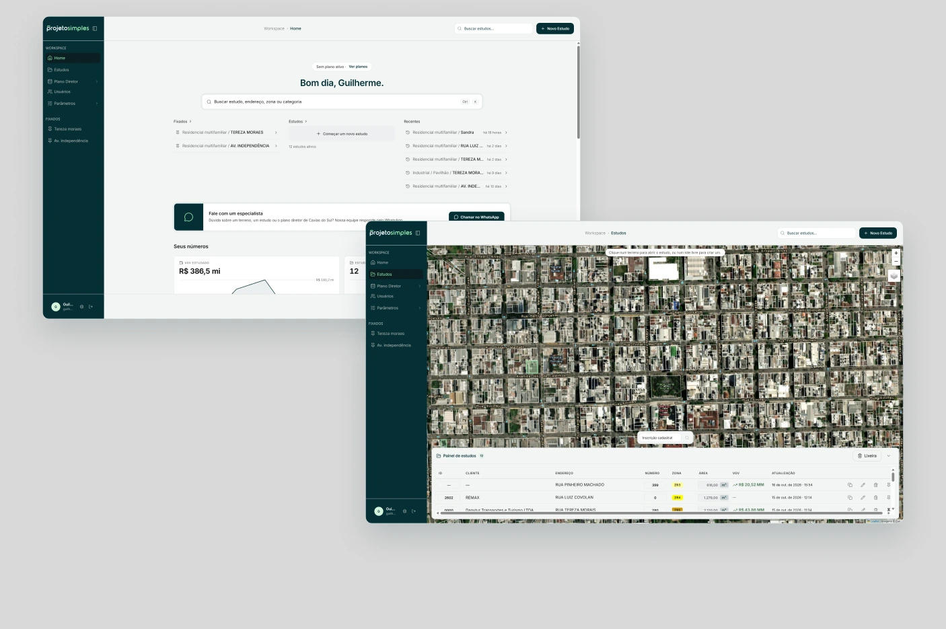Screen dimensions: 946x629
Task: Click the Ver planos link
Action: coord(358,67)
